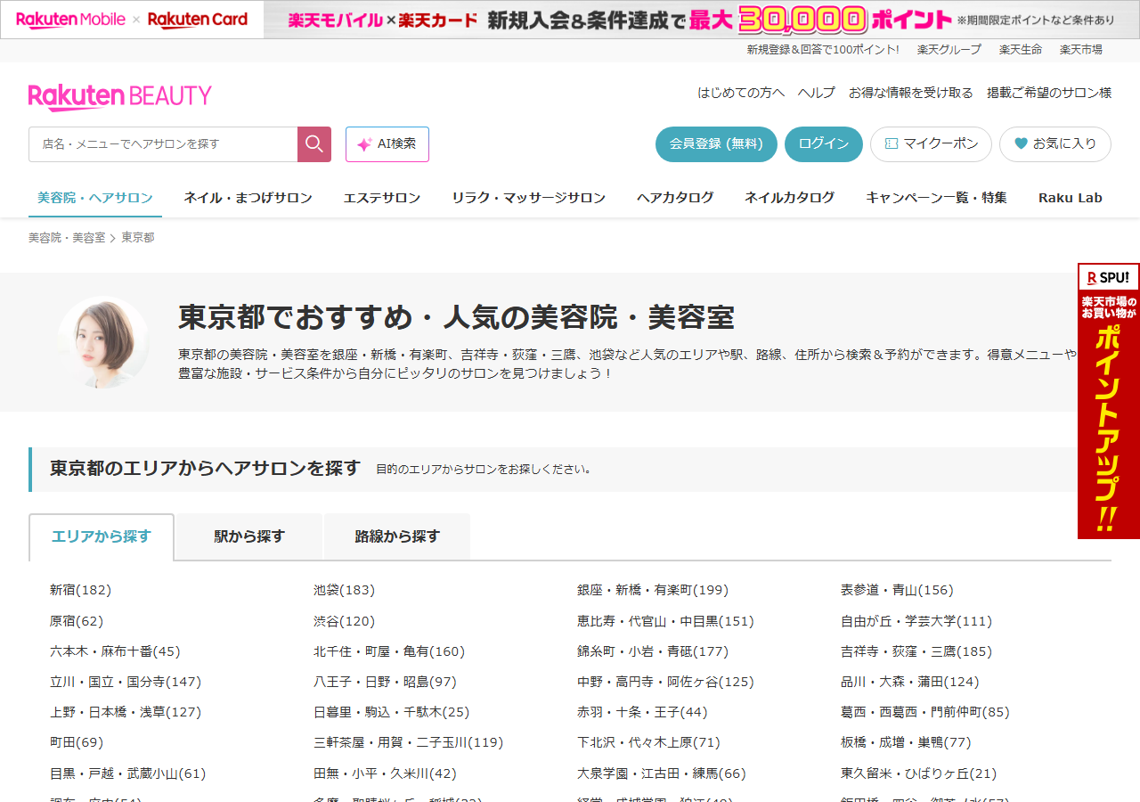Select 銀座・新橋・有楽町(199) area link

pos(653,590)
